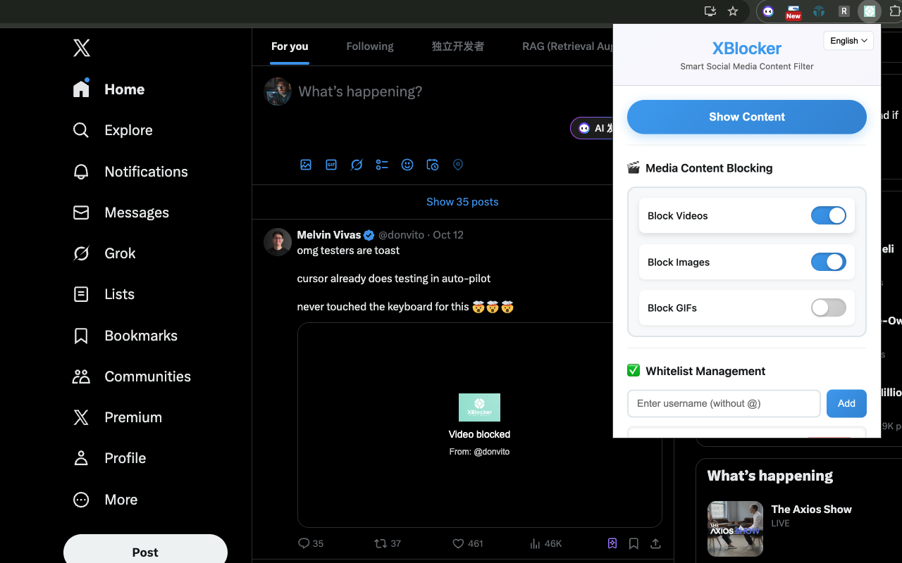This screenshot has width=902, height=563.
Task: Open Premium from the sidebar
Action: tap(117, 417)
